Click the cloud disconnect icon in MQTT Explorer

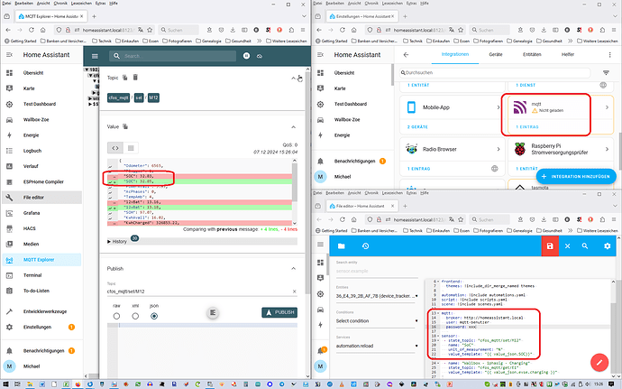tap(260, 57)
